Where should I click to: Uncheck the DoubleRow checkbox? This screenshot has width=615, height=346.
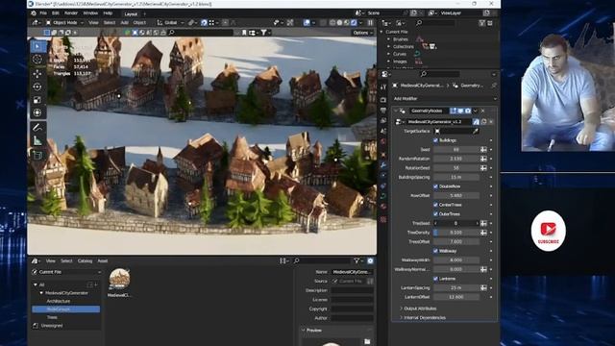435,186
